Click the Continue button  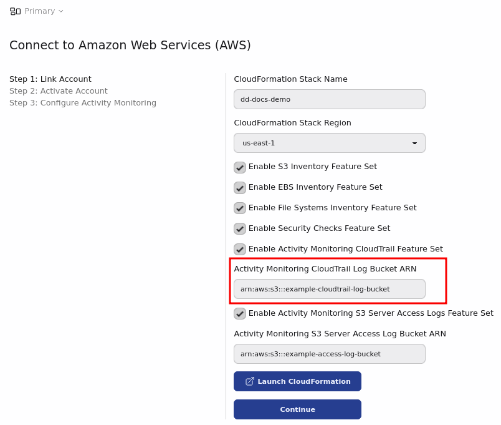pyautogui.click(x=297, y=409)
